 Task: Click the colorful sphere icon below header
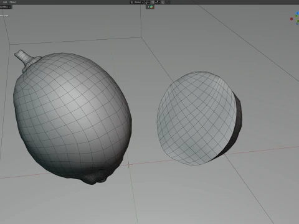[151, 7]
